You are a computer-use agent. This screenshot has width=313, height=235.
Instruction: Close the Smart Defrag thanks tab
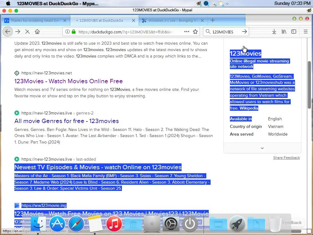(65, 21)
